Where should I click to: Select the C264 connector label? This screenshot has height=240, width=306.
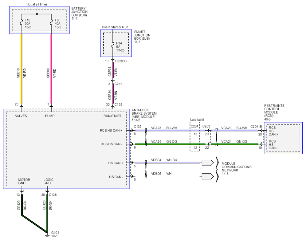click(194, 126)
